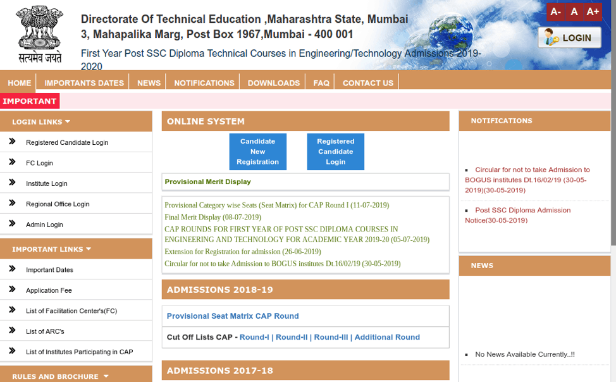Click the NOTIFICATIONS panel header
Viewport: 616px width, 382px height.
(534, 121)
